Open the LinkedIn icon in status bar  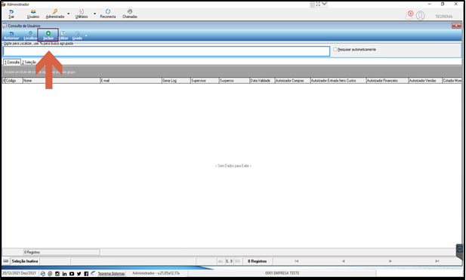pos(64,273)
